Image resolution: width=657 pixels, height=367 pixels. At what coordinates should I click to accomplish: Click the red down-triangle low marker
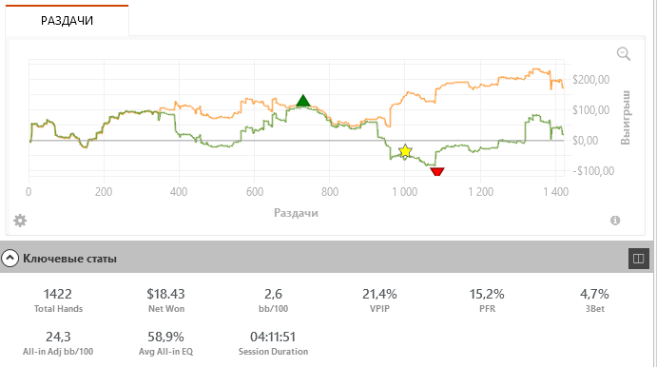pos(437,172)
